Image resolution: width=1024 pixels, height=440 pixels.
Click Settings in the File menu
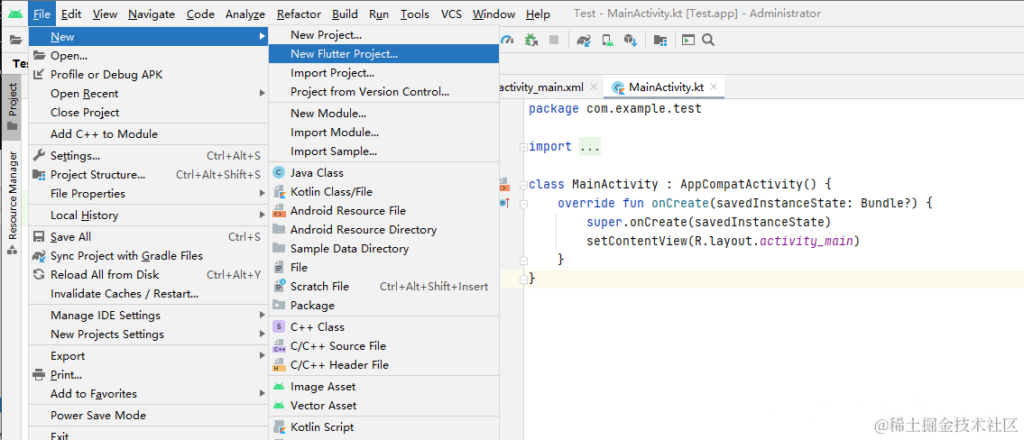tap(148, 155)
